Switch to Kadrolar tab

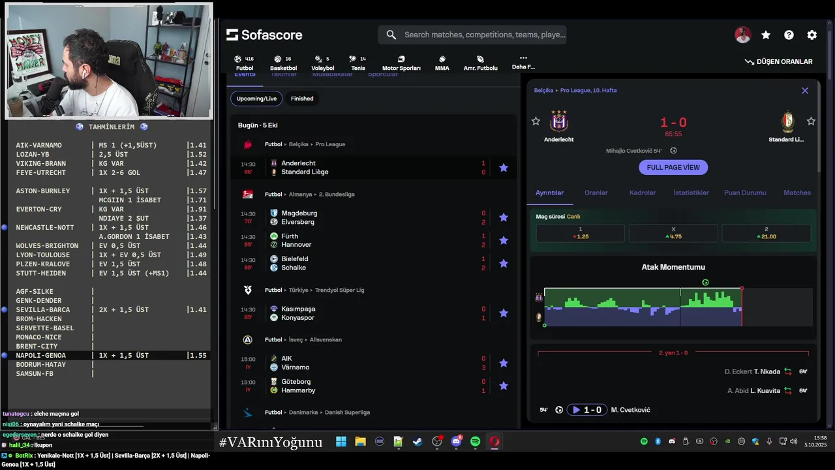(x=643, y=193)
